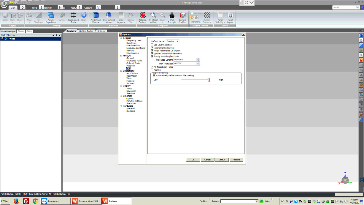Click the Zoom magnifier icon in Navigation
364x205 pixels.
163,15
